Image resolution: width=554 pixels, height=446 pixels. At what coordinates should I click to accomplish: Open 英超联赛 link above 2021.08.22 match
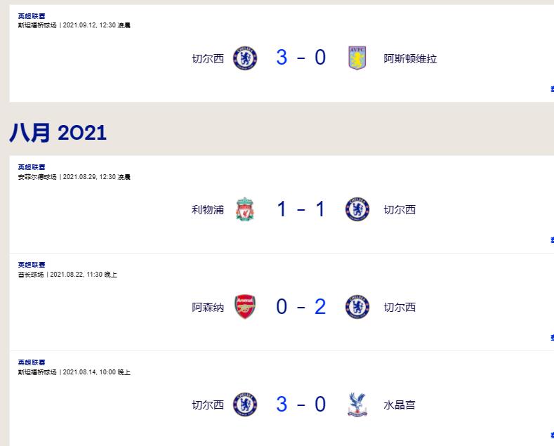(x=32, y=265)
